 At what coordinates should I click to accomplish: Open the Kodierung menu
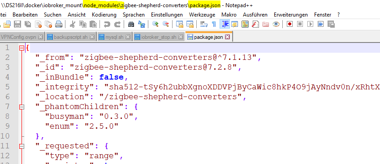coord(104,15)
